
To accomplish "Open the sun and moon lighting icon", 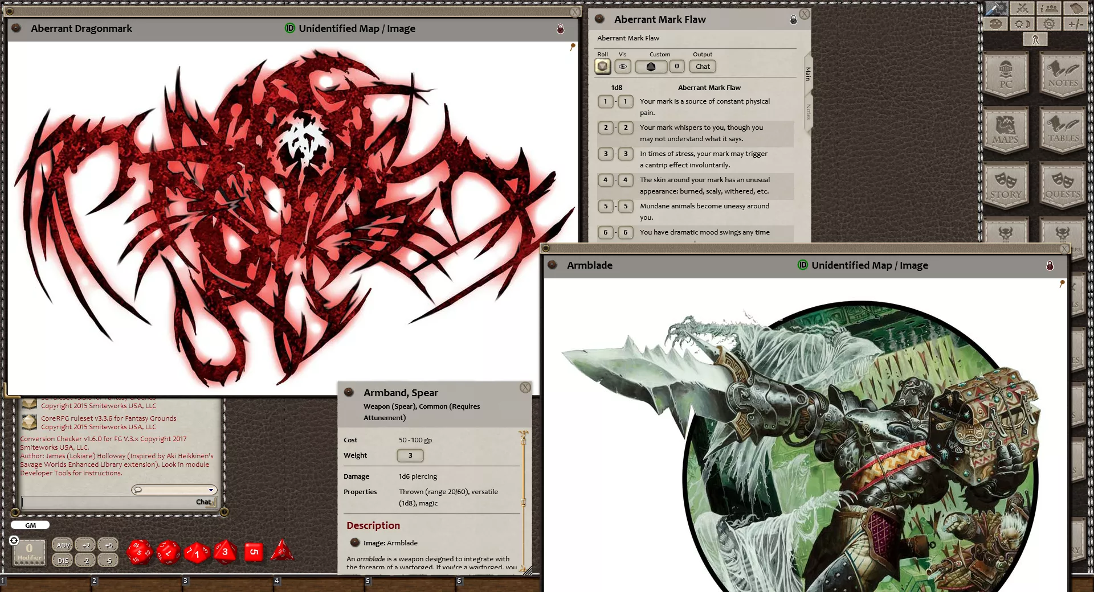I will pos(1022,24).
